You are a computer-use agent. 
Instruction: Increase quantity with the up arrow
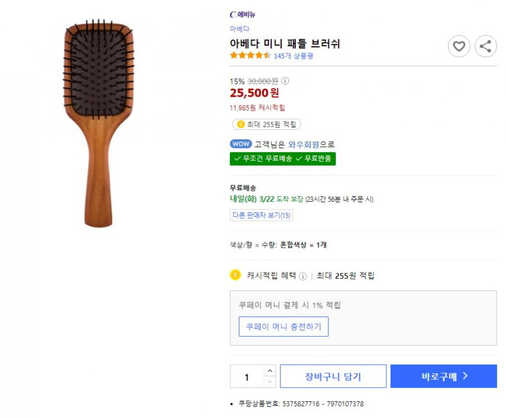(270, 371)
